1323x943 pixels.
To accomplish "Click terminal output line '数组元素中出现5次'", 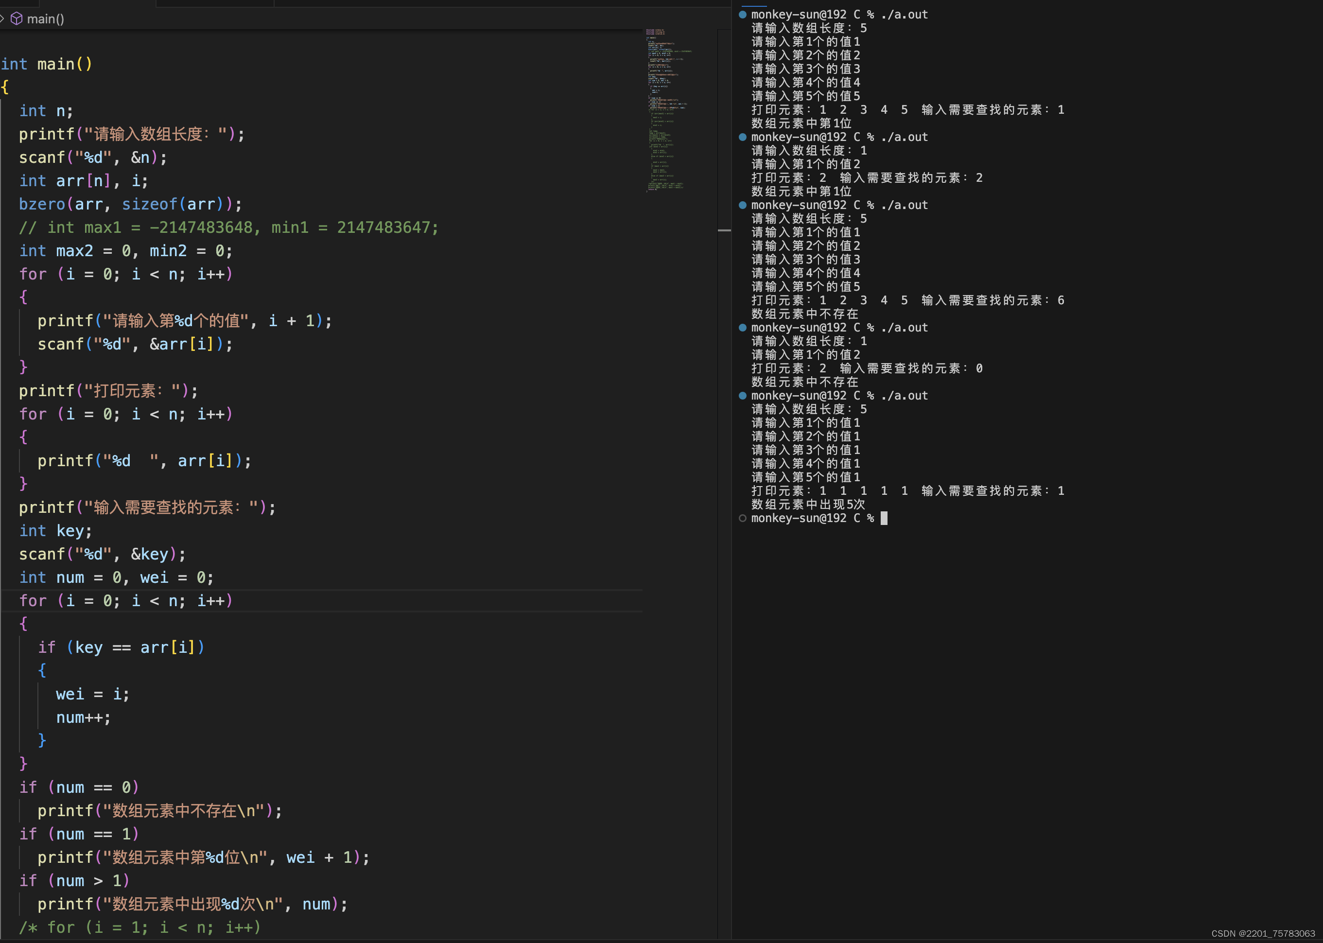I will click(x=807, y=504).
